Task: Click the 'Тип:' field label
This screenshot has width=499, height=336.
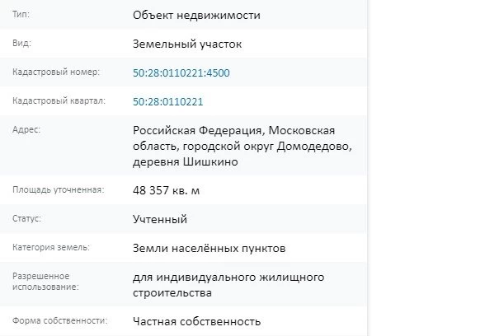Action: click(x=22, y=15)
